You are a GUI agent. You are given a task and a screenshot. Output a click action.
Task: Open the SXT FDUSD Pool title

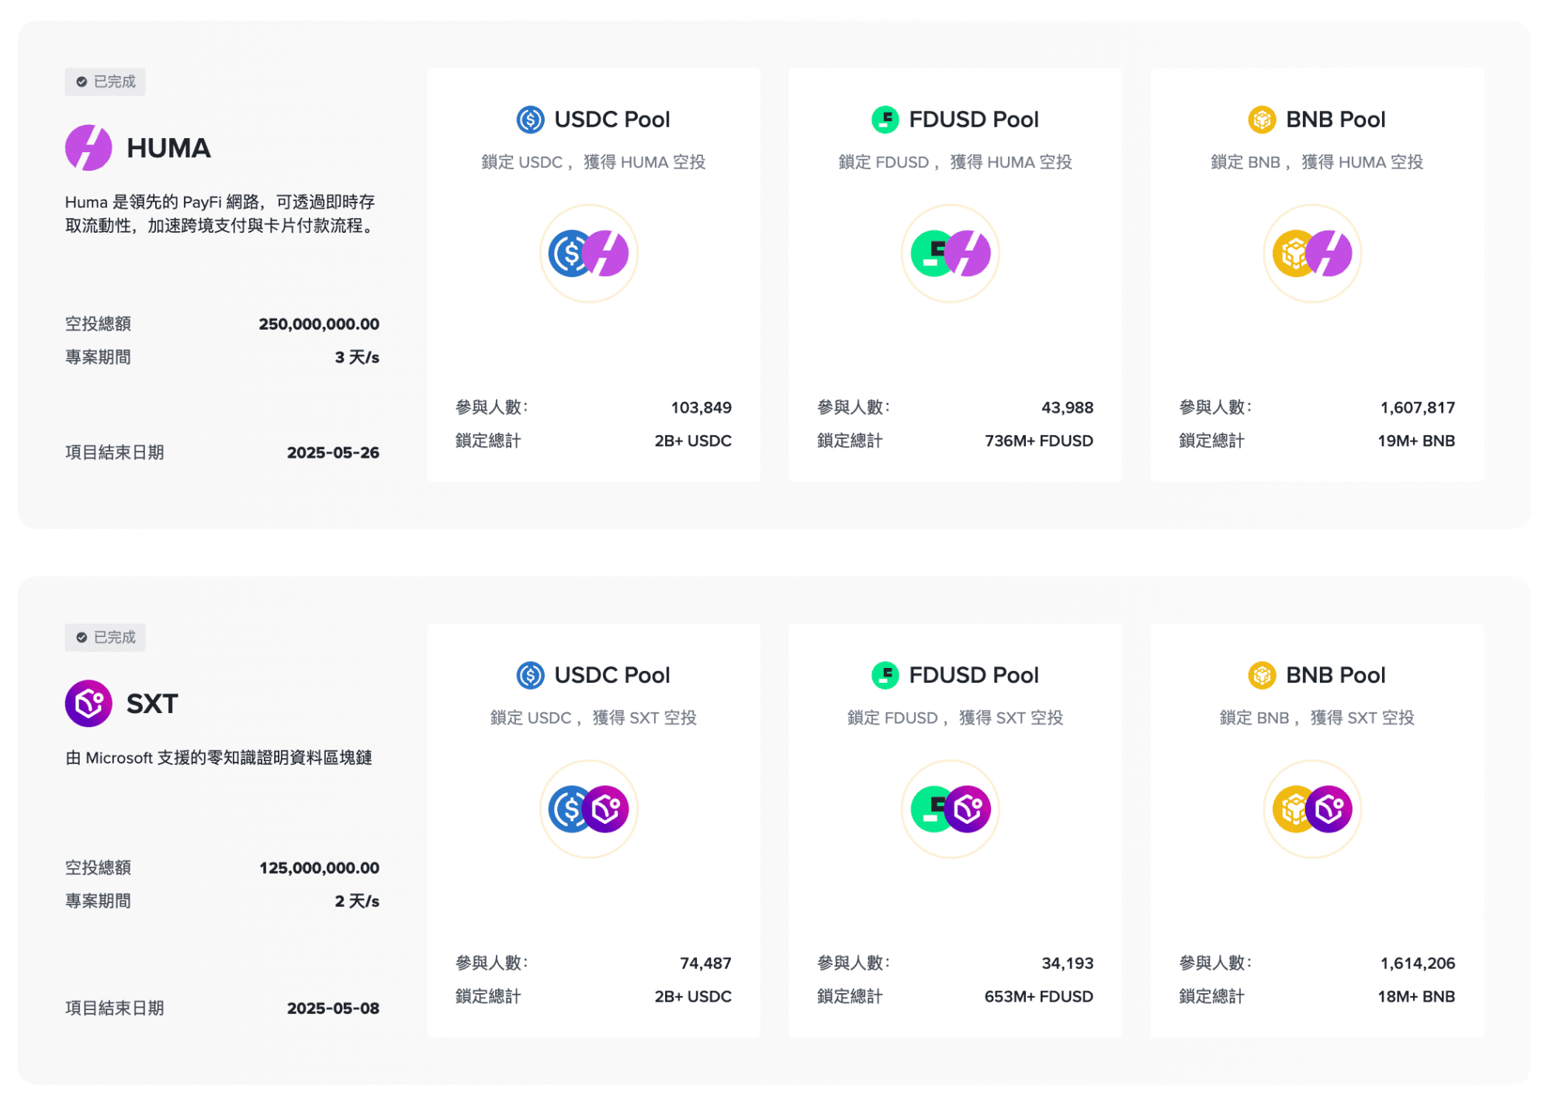click(974, 675)
